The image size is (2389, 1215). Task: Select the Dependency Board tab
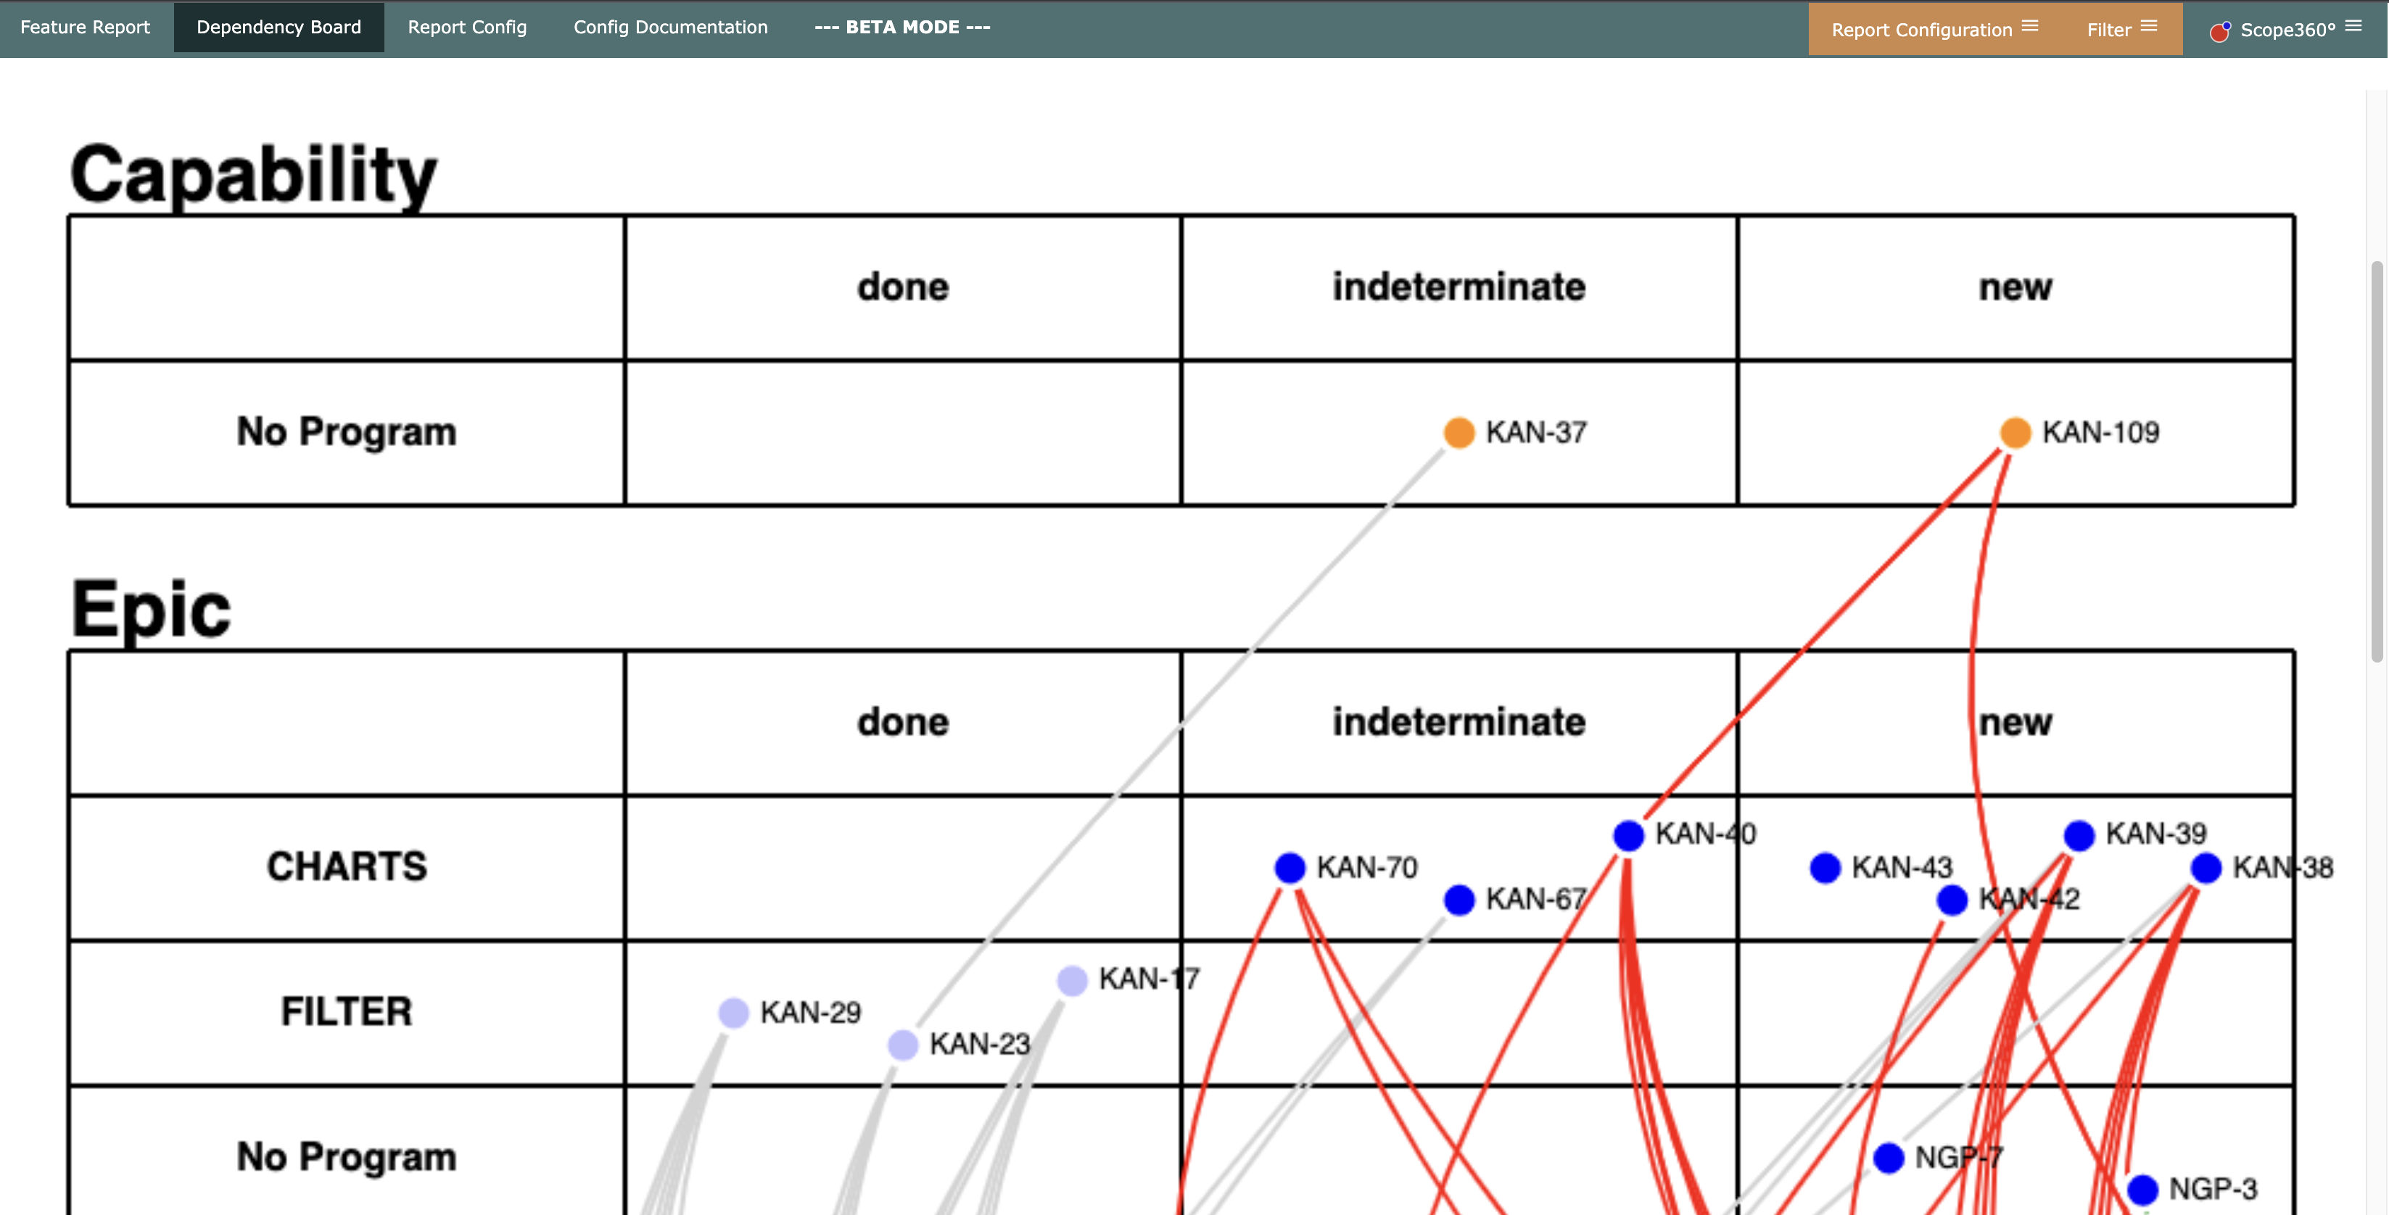(x=279, y=27)
